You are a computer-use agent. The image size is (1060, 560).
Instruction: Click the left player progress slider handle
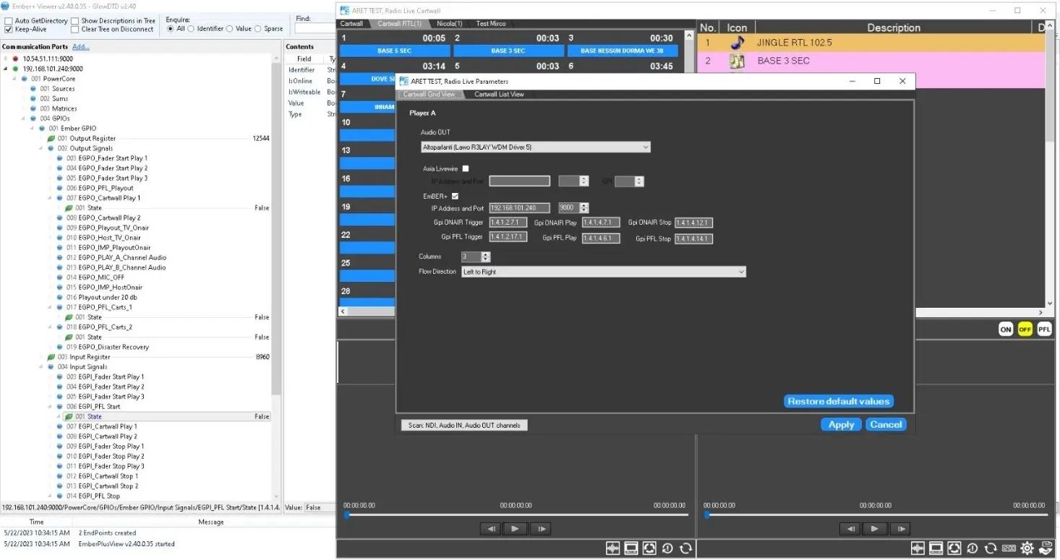(x=346, y=514)
